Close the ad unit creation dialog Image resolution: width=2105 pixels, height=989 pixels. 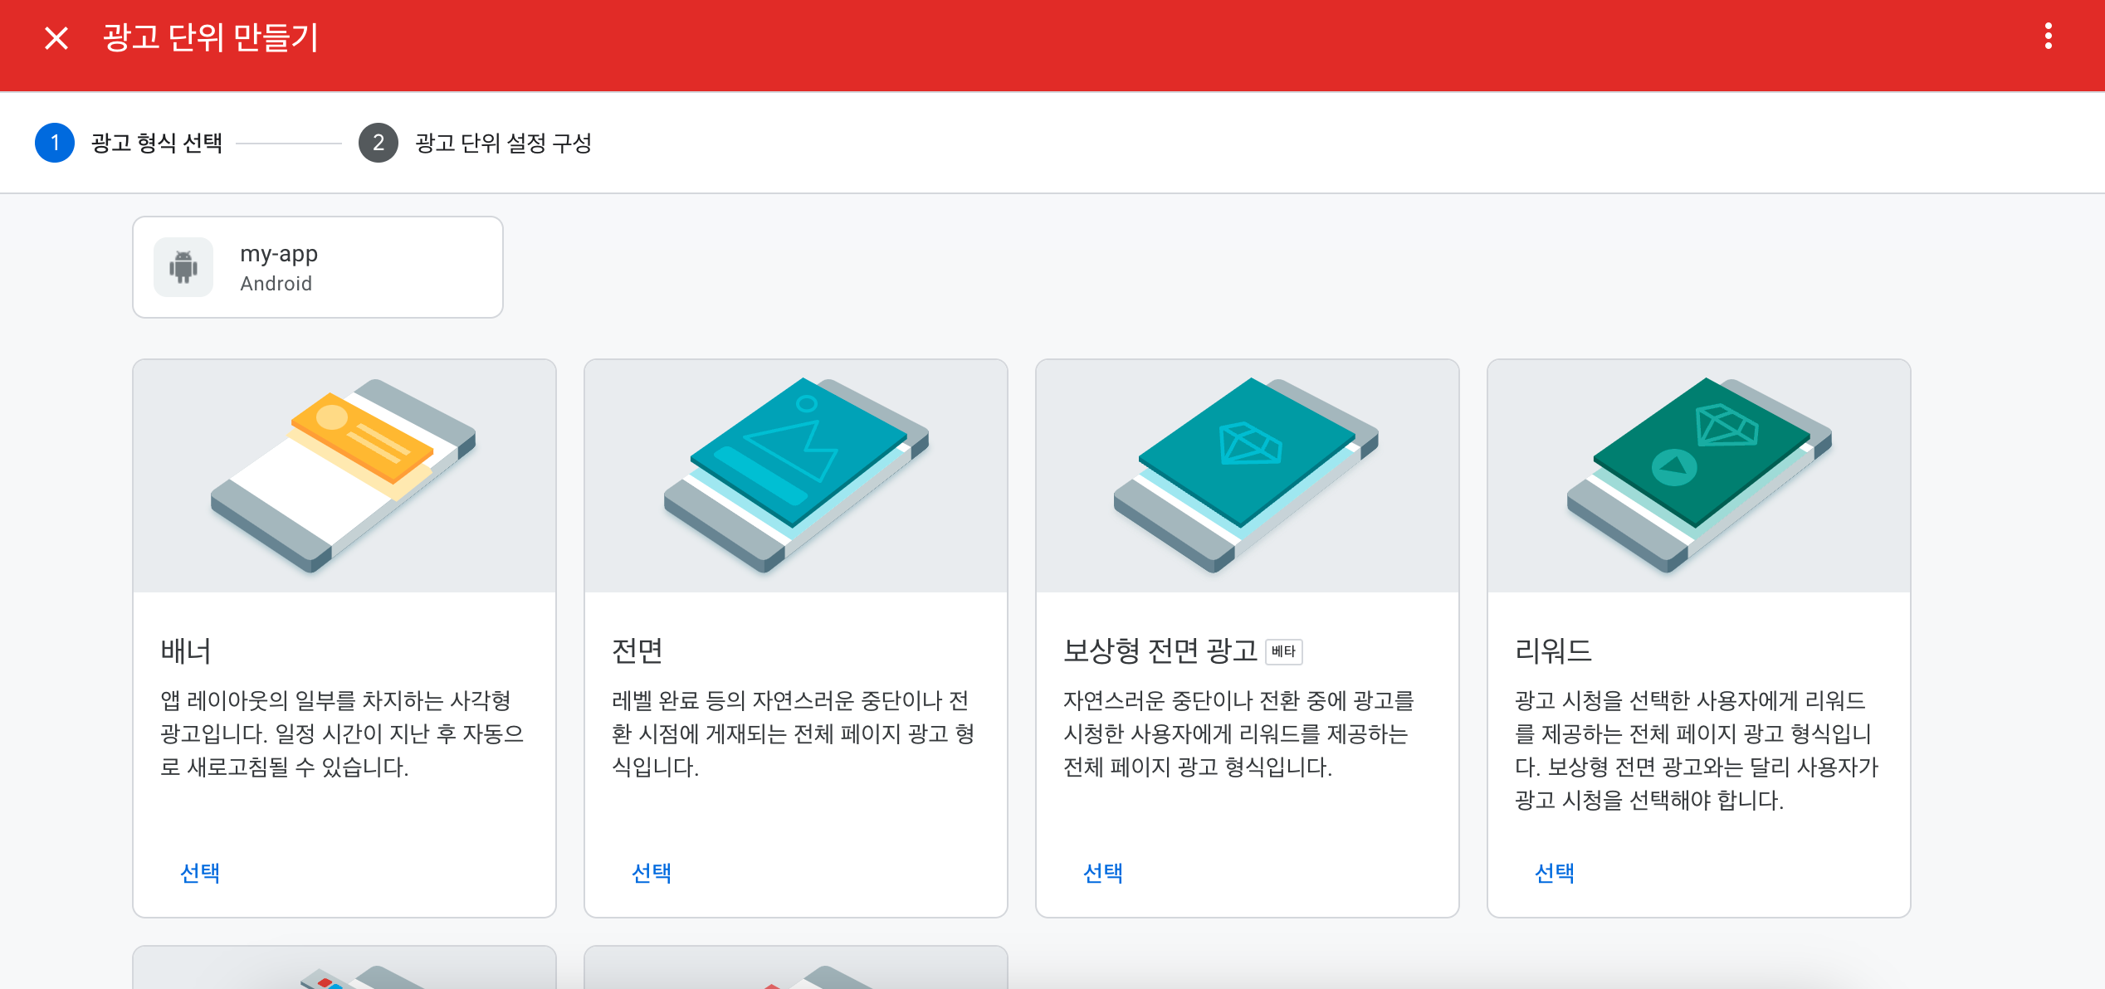coord(56,38)
